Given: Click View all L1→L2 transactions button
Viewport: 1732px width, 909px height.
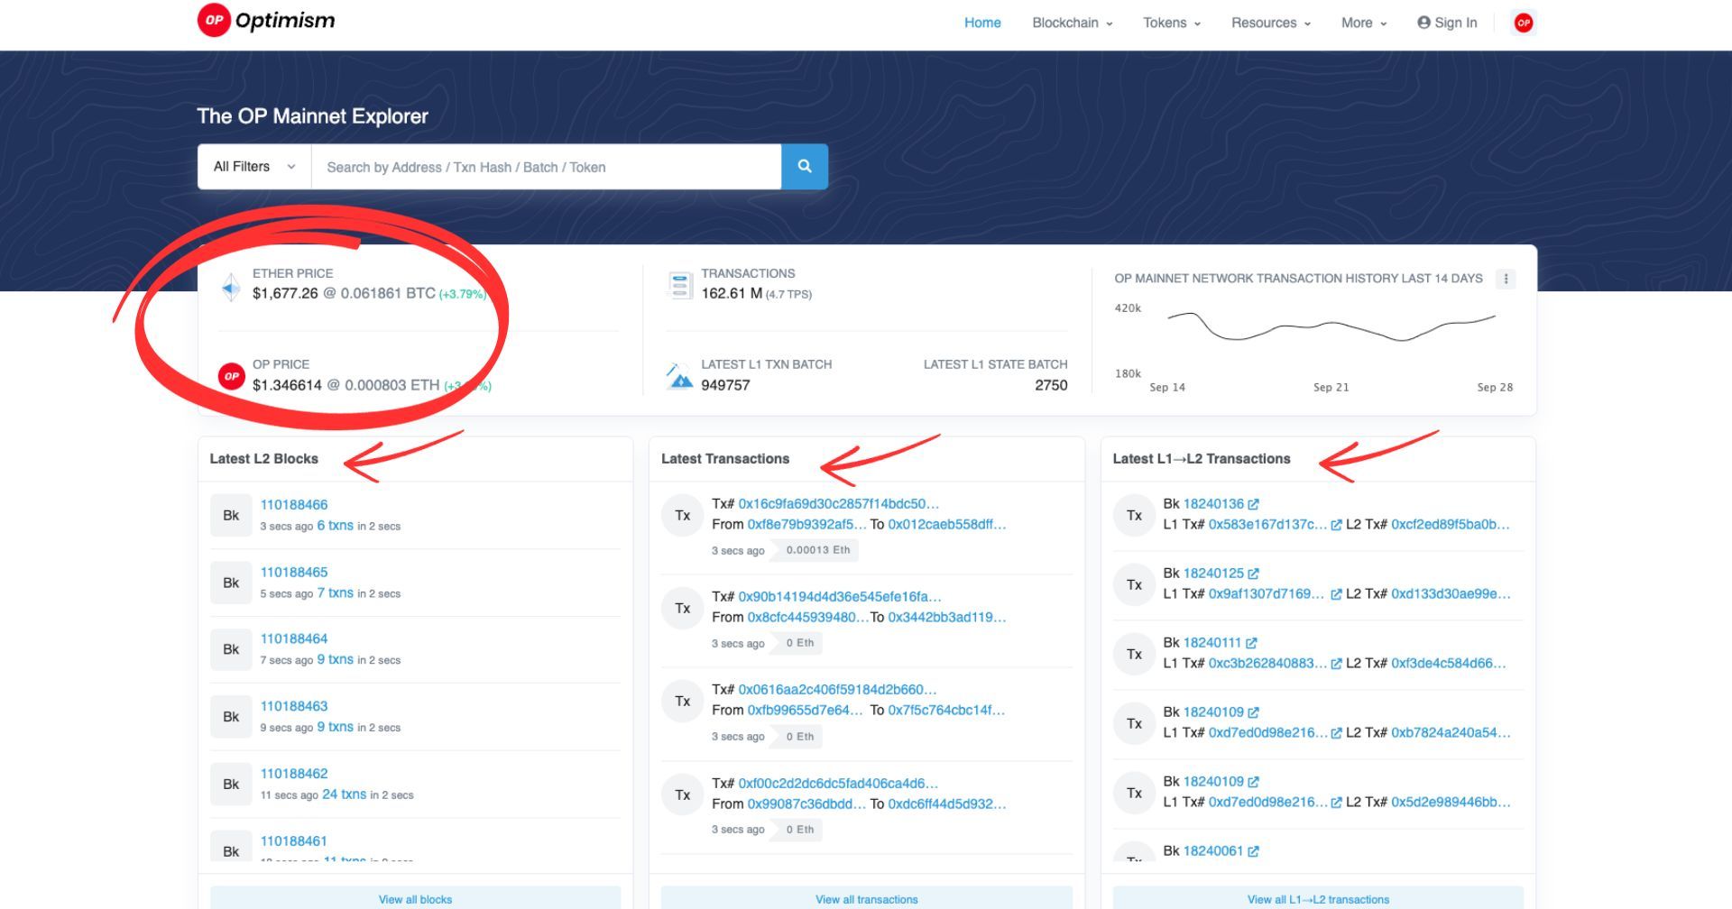Looking at the screenshot, I should tap(1318, 898).
